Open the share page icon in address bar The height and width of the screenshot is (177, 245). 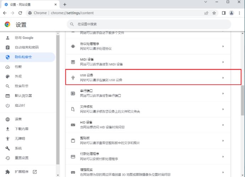pyautogui.click(x=206, y=13)
